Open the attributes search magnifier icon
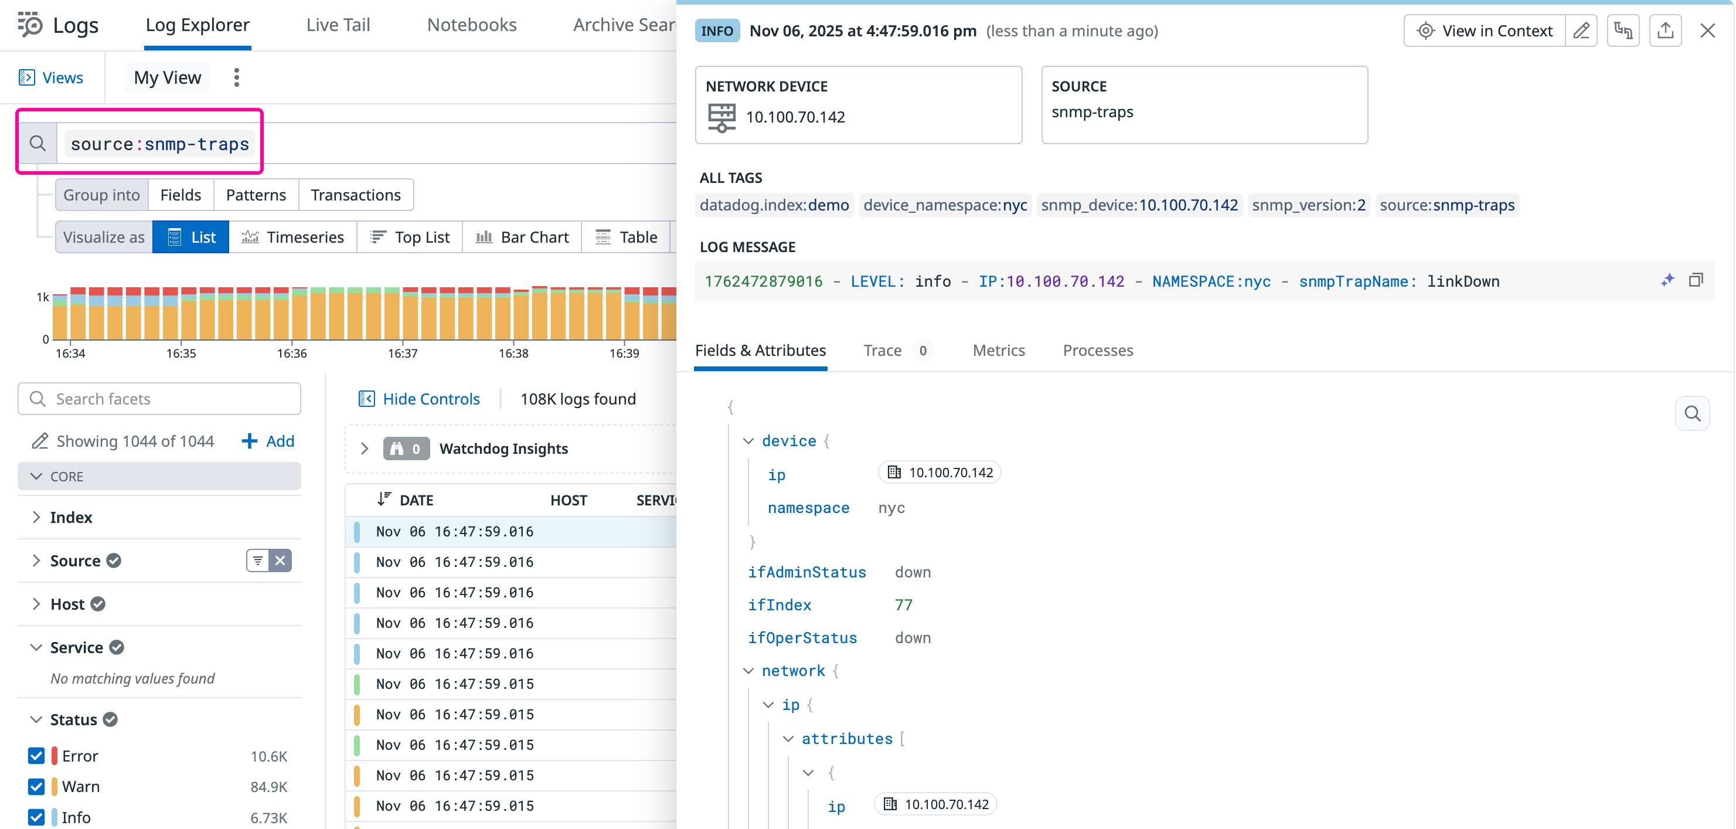This screenshot has width=1736, height=829. 1691,413
